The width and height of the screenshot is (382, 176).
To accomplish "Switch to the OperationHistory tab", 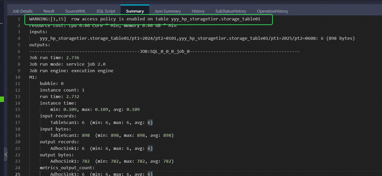I will [272, 11].
